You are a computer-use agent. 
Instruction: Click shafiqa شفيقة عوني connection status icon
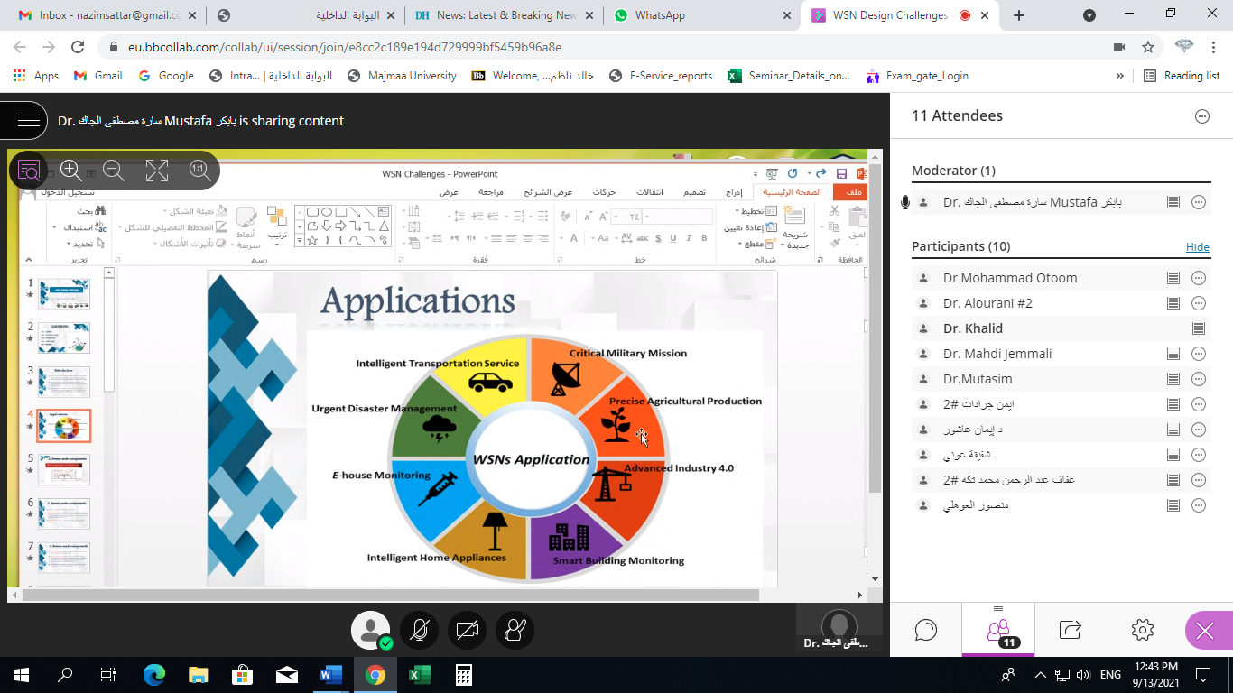tap(1173, 455)
